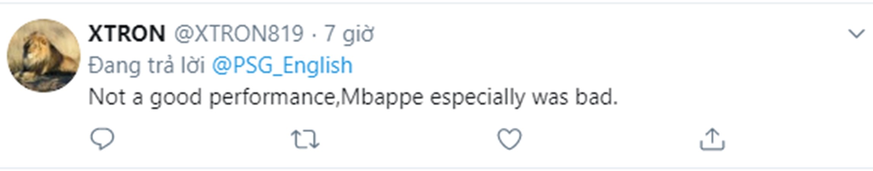
Task: Click the word "especially" in the tweet
Action: [x=477, y=97]
